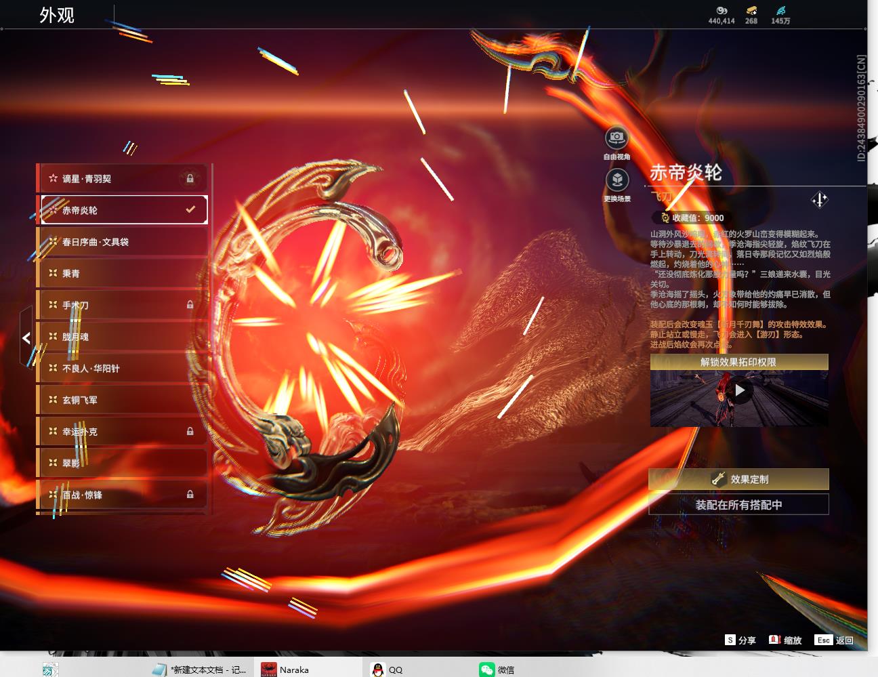Select the 赤帝炎轮 checked skin entry

point(124,209)
